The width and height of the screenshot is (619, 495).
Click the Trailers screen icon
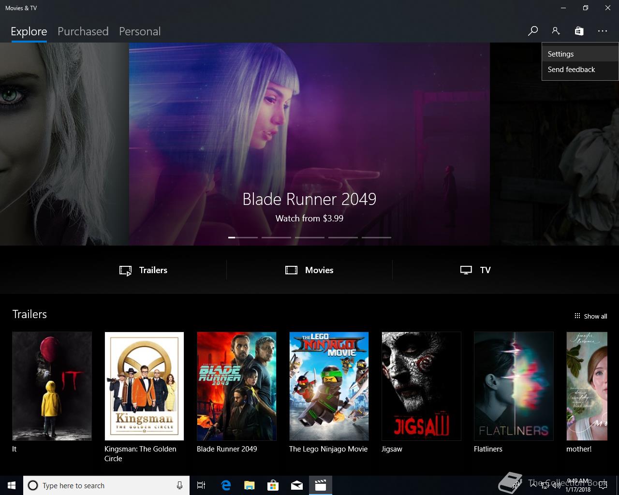pyautogui.click(x=125, y=271)
